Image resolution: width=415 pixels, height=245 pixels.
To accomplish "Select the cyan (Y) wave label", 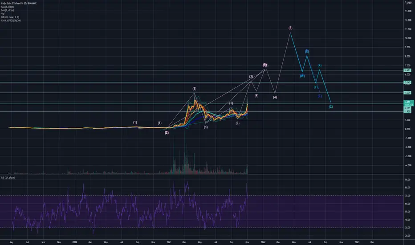I will 316,87.
